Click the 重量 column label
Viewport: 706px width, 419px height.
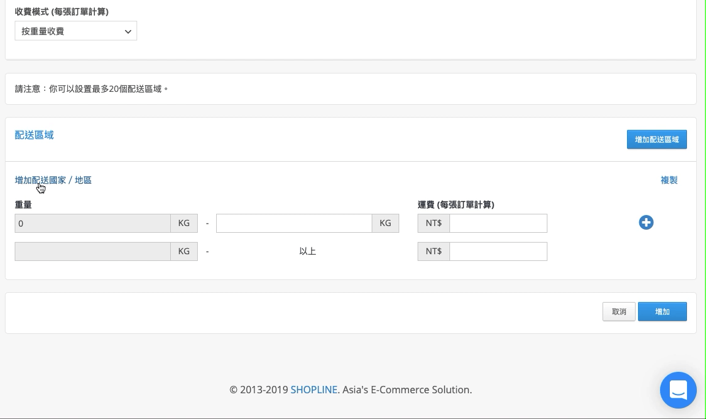pyautogui.click(x=23, y=205)
